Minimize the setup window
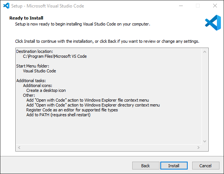 [x=181, y=6]
